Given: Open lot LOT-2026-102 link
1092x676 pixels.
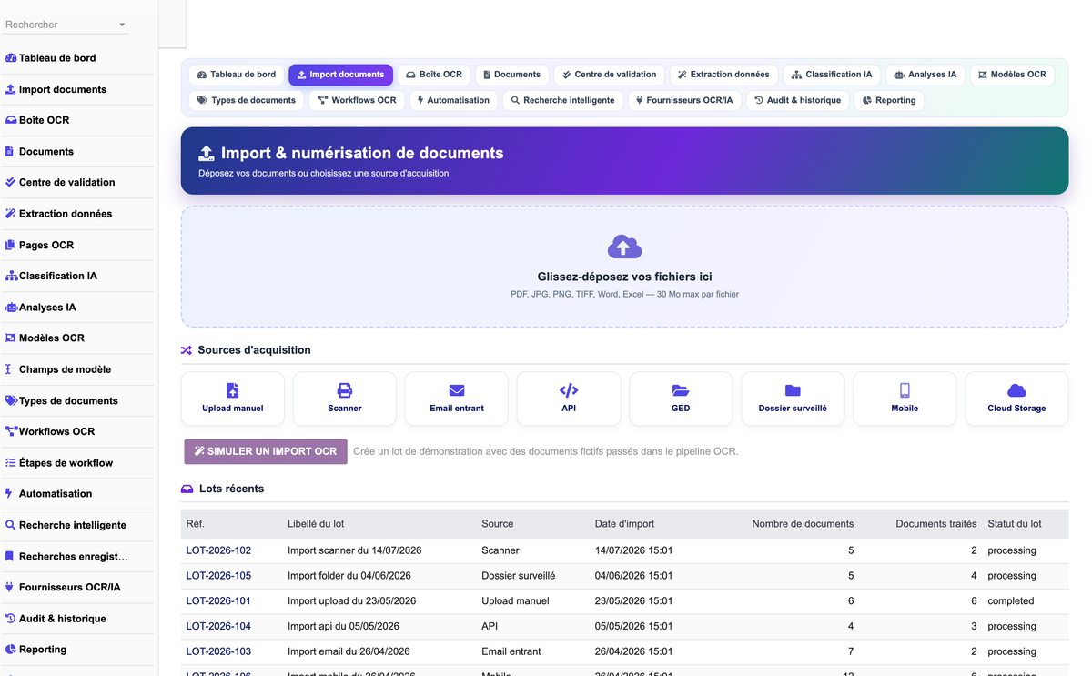Looking at the screenshot, I should [218, 550].
